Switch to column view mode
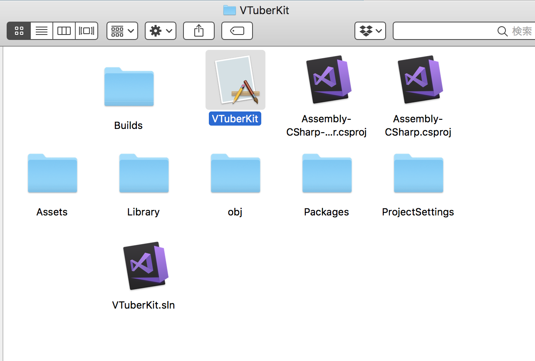This screenshot has width=535, height=361. coord(64,31)
